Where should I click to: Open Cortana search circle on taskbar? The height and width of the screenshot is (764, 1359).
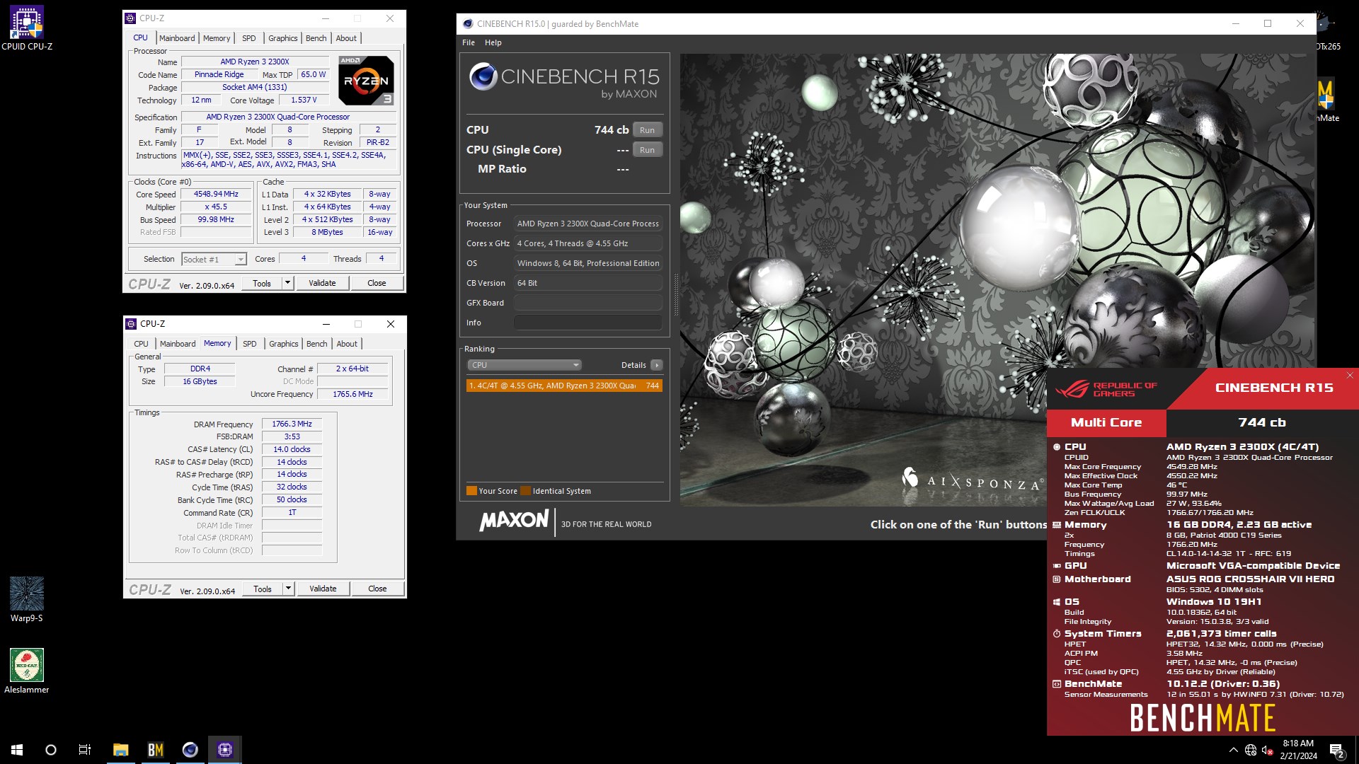(x=51, y=750)
